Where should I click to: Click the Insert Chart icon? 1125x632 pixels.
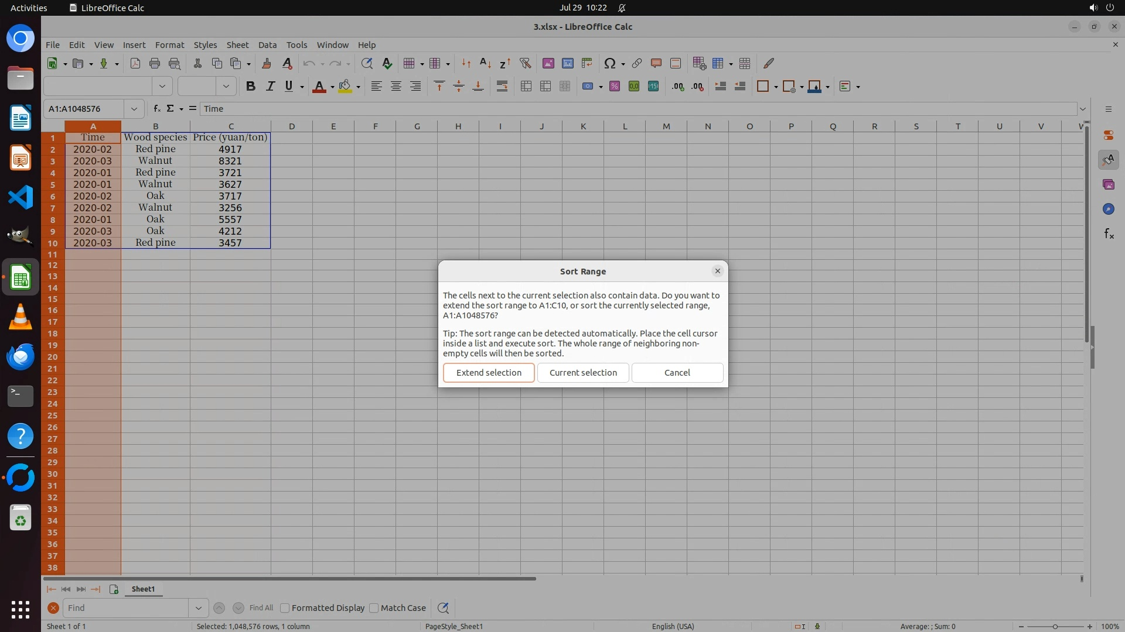(567, 63)
